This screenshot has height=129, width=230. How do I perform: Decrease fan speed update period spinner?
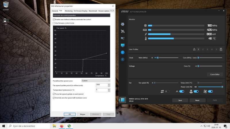109,86
